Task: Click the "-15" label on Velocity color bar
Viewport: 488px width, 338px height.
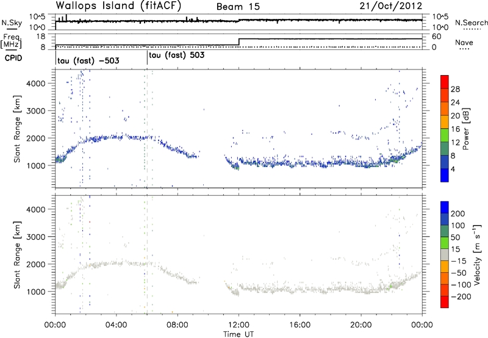Action: 459,261
